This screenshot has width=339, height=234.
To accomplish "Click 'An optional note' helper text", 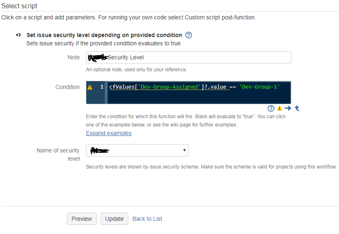I will click(x=136, y=70).
